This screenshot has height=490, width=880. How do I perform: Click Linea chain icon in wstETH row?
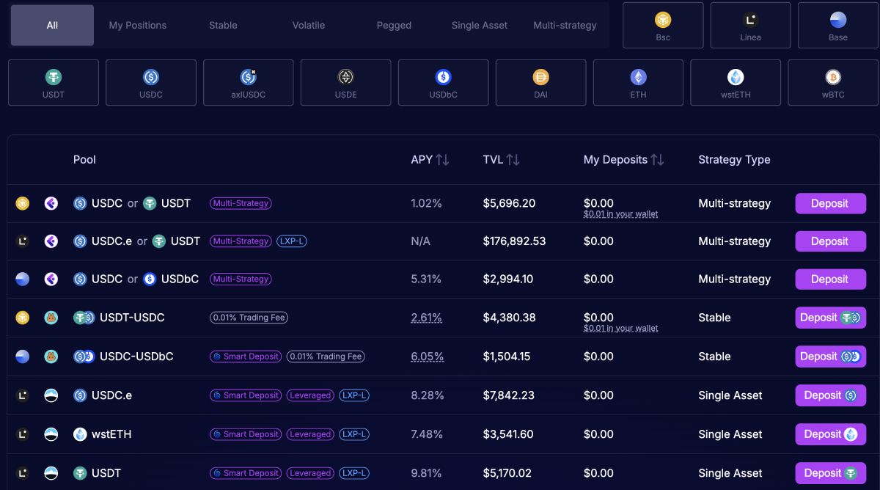[x=23, y=434]
